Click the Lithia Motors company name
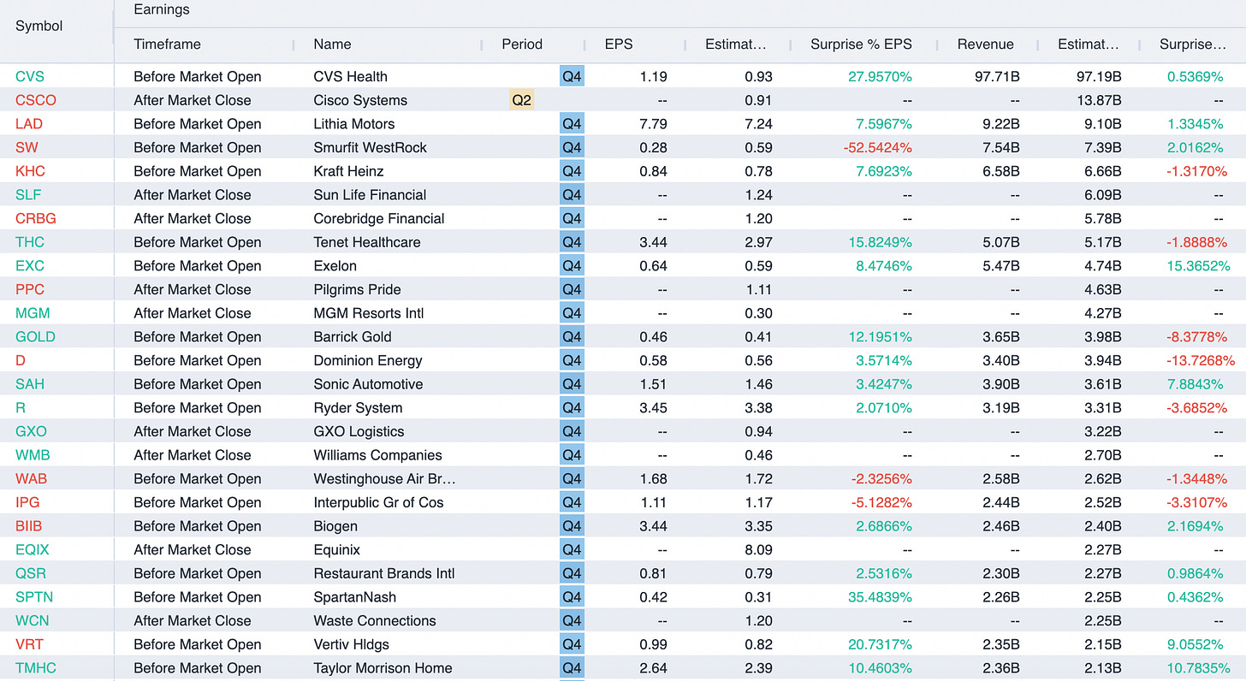 pos(354,124)
